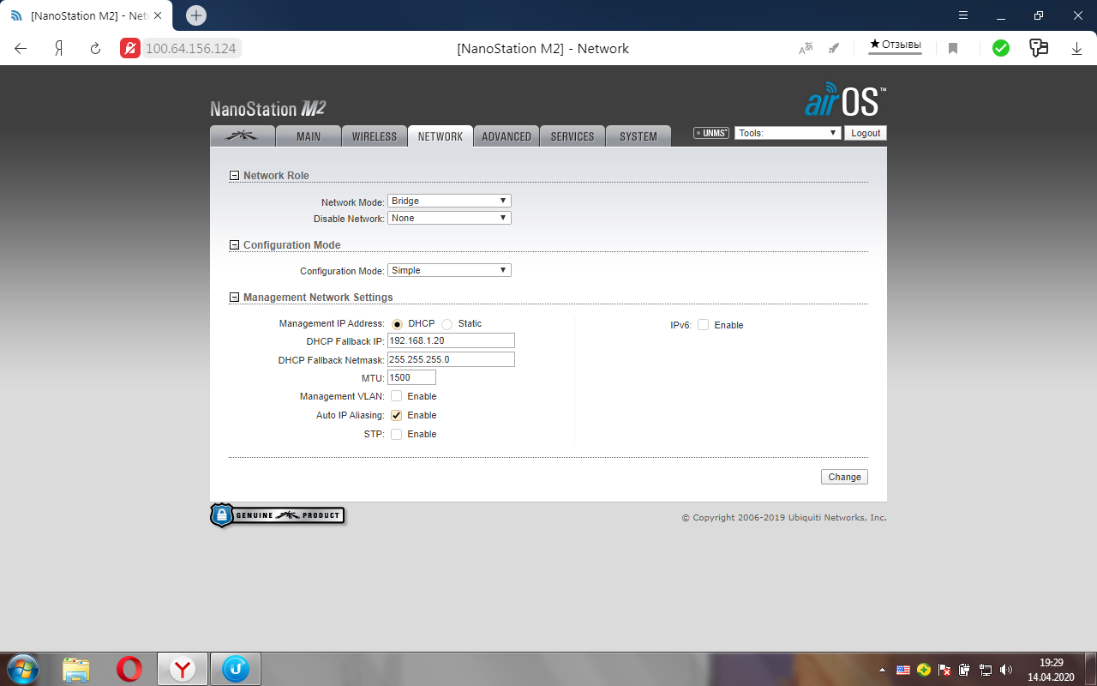Click the Yandex home button
The image size is (1097, 686).
tap(59, 49)
